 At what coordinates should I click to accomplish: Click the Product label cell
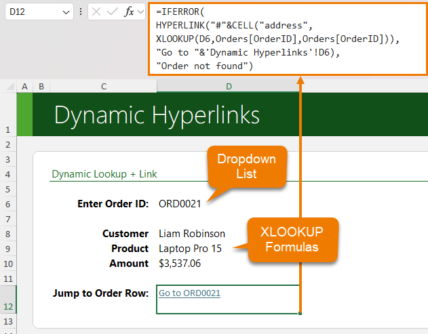click(x=130, y=249)
